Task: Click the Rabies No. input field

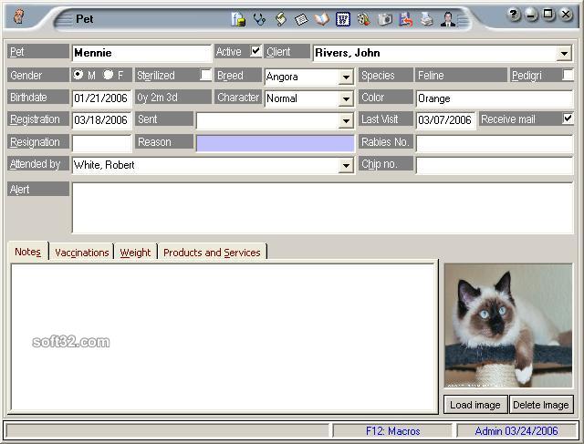Action: coord(495,143)
